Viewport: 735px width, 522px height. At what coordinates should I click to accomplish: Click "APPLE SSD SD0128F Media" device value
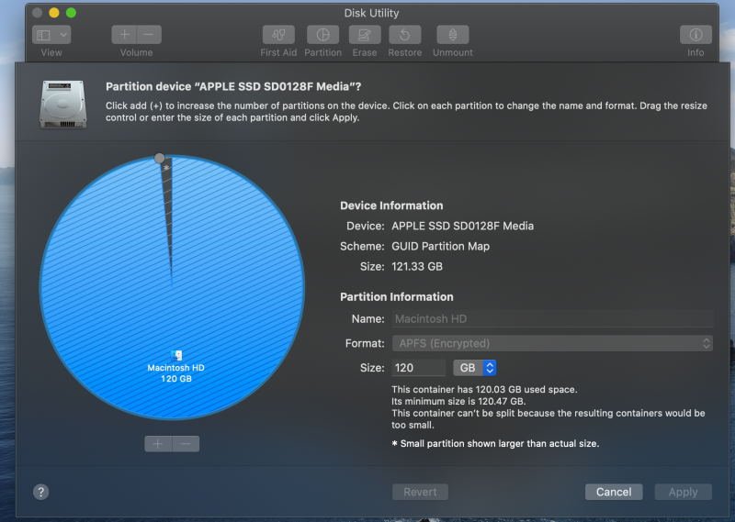tap(463, 226)
